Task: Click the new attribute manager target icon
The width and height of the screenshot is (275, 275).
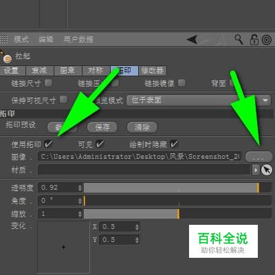Action: (267, 40)
